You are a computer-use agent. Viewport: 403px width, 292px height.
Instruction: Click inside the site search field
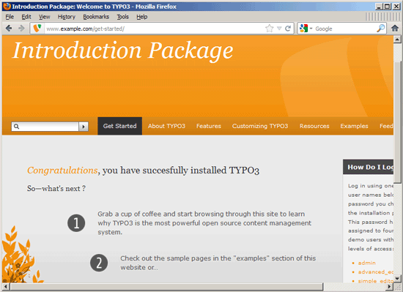click(45, 127)
